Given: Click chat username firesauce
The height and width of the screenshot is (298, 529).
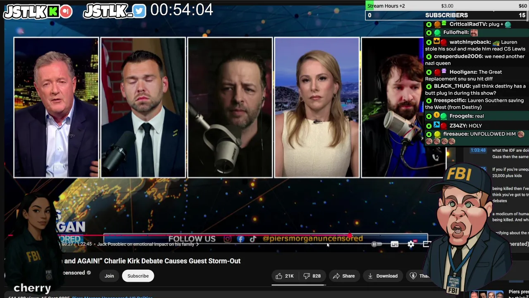Looking at the screenshot, I should click(455, 134).
